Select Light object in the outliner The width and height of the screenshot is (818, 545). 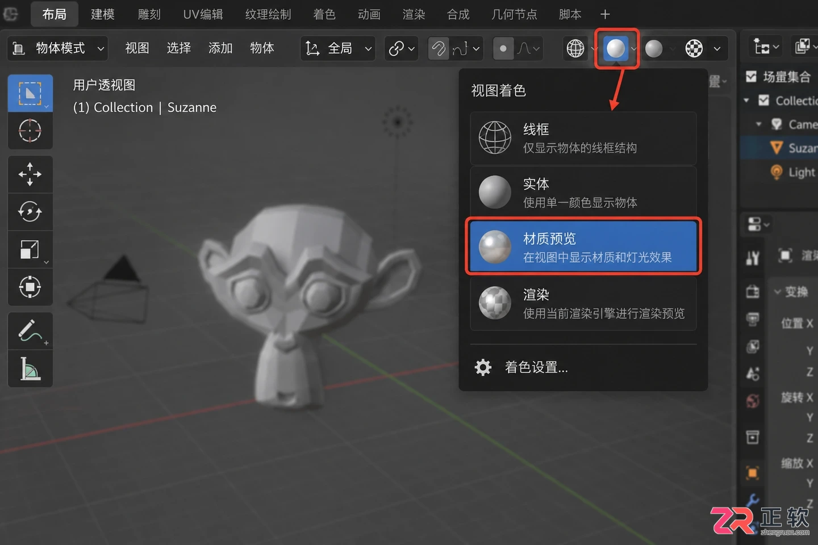pyautogui.click(x=794, y=172)
